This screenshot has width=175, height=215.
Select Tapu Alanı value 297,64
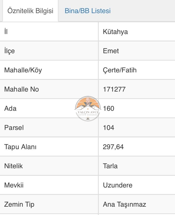pyautogui.click(x=113, y=147)
